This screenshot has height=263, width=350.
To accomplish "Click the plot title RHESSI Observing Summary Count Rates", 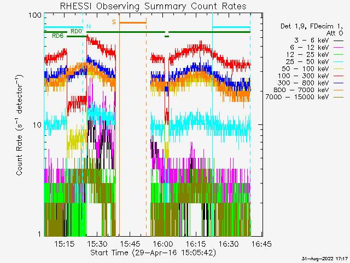I will [153, 6].
